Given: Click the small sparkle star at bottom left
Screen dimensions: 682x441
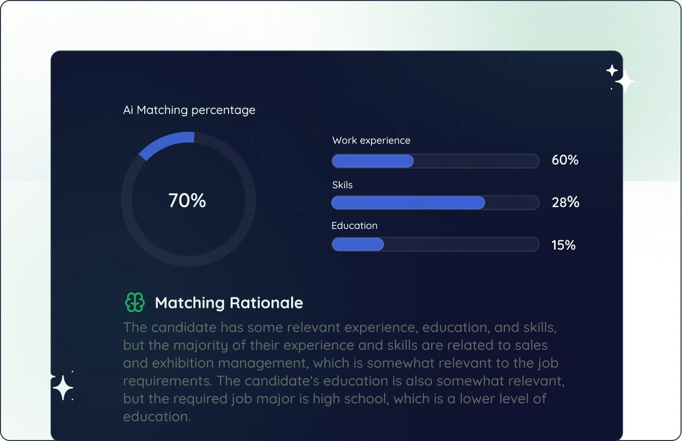Looking at the screenshot, I should (50, 377).
